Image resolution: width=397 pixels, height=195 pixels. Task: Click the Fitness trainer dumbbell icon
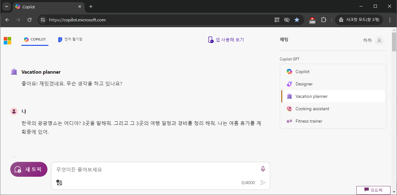coord(289,121)
